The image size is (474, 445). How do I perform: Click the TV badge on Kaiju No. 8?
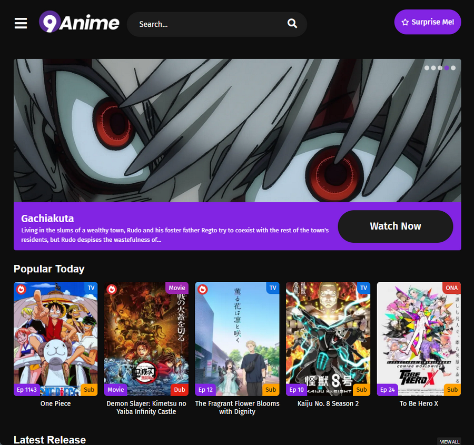pos(363,288)
